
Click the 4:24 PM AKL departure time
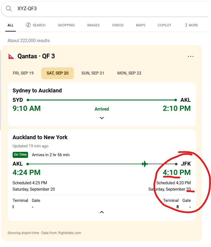(26, 172)
